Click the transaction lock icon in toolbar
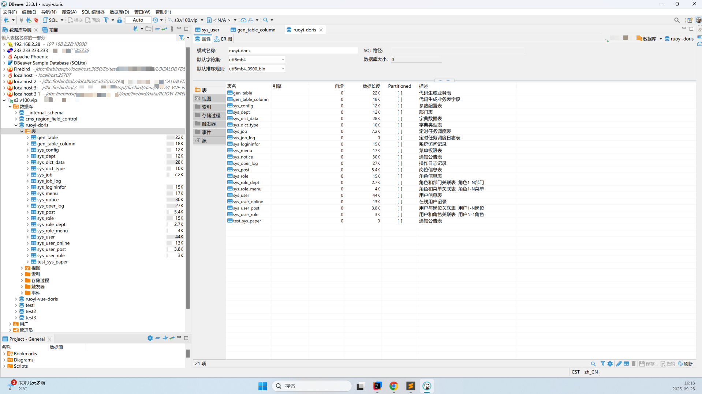 coord(119,20)
